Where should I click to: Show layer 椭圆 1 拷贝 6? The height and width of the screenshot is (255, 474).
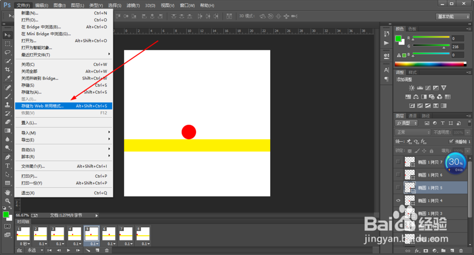(x=398, y=174)
